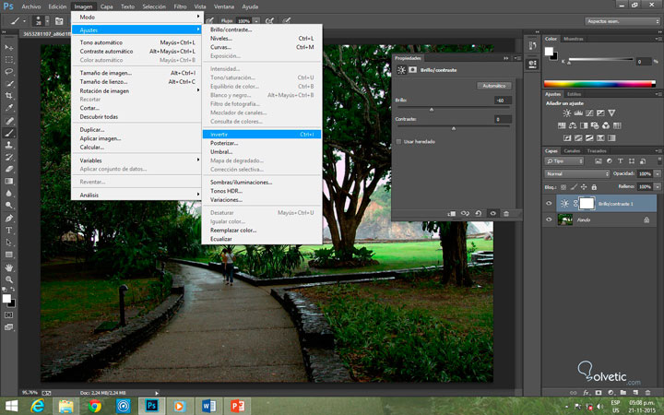Screen dimensions: 664x415
Task: Select the Pen tool
Action: coord(9,219)
